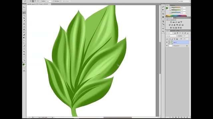The width and height of the screenshot is (213, 119).
Task: Click the Feather input field
Action: 49,1
